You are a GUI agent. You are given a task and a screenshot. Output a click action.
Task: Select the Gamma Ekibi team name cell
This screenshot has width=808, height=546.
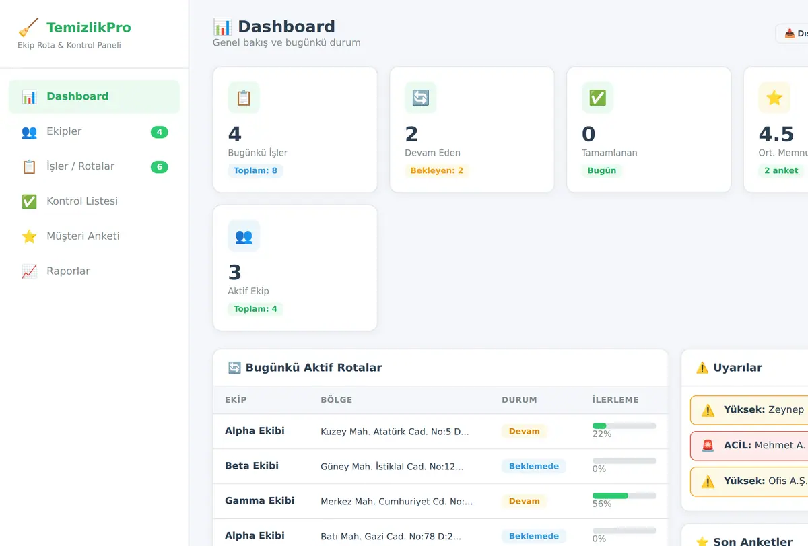point(260,501)
